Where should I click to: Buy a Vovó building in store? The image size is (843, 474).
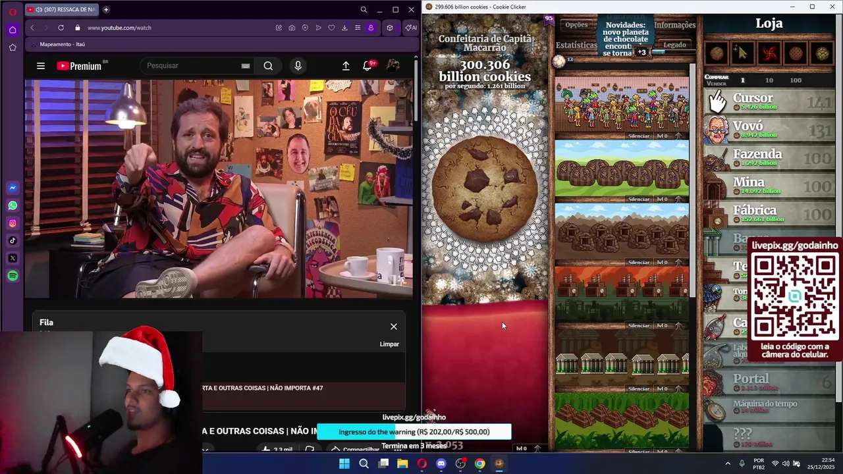[770, 130]
